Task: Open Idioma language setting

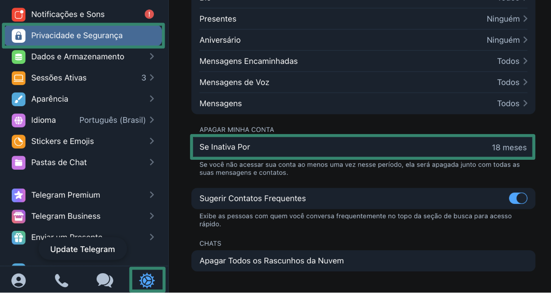Action: tap(83, 120)
